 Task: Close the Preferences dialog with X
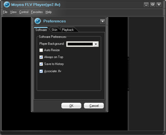coord(103,21)
